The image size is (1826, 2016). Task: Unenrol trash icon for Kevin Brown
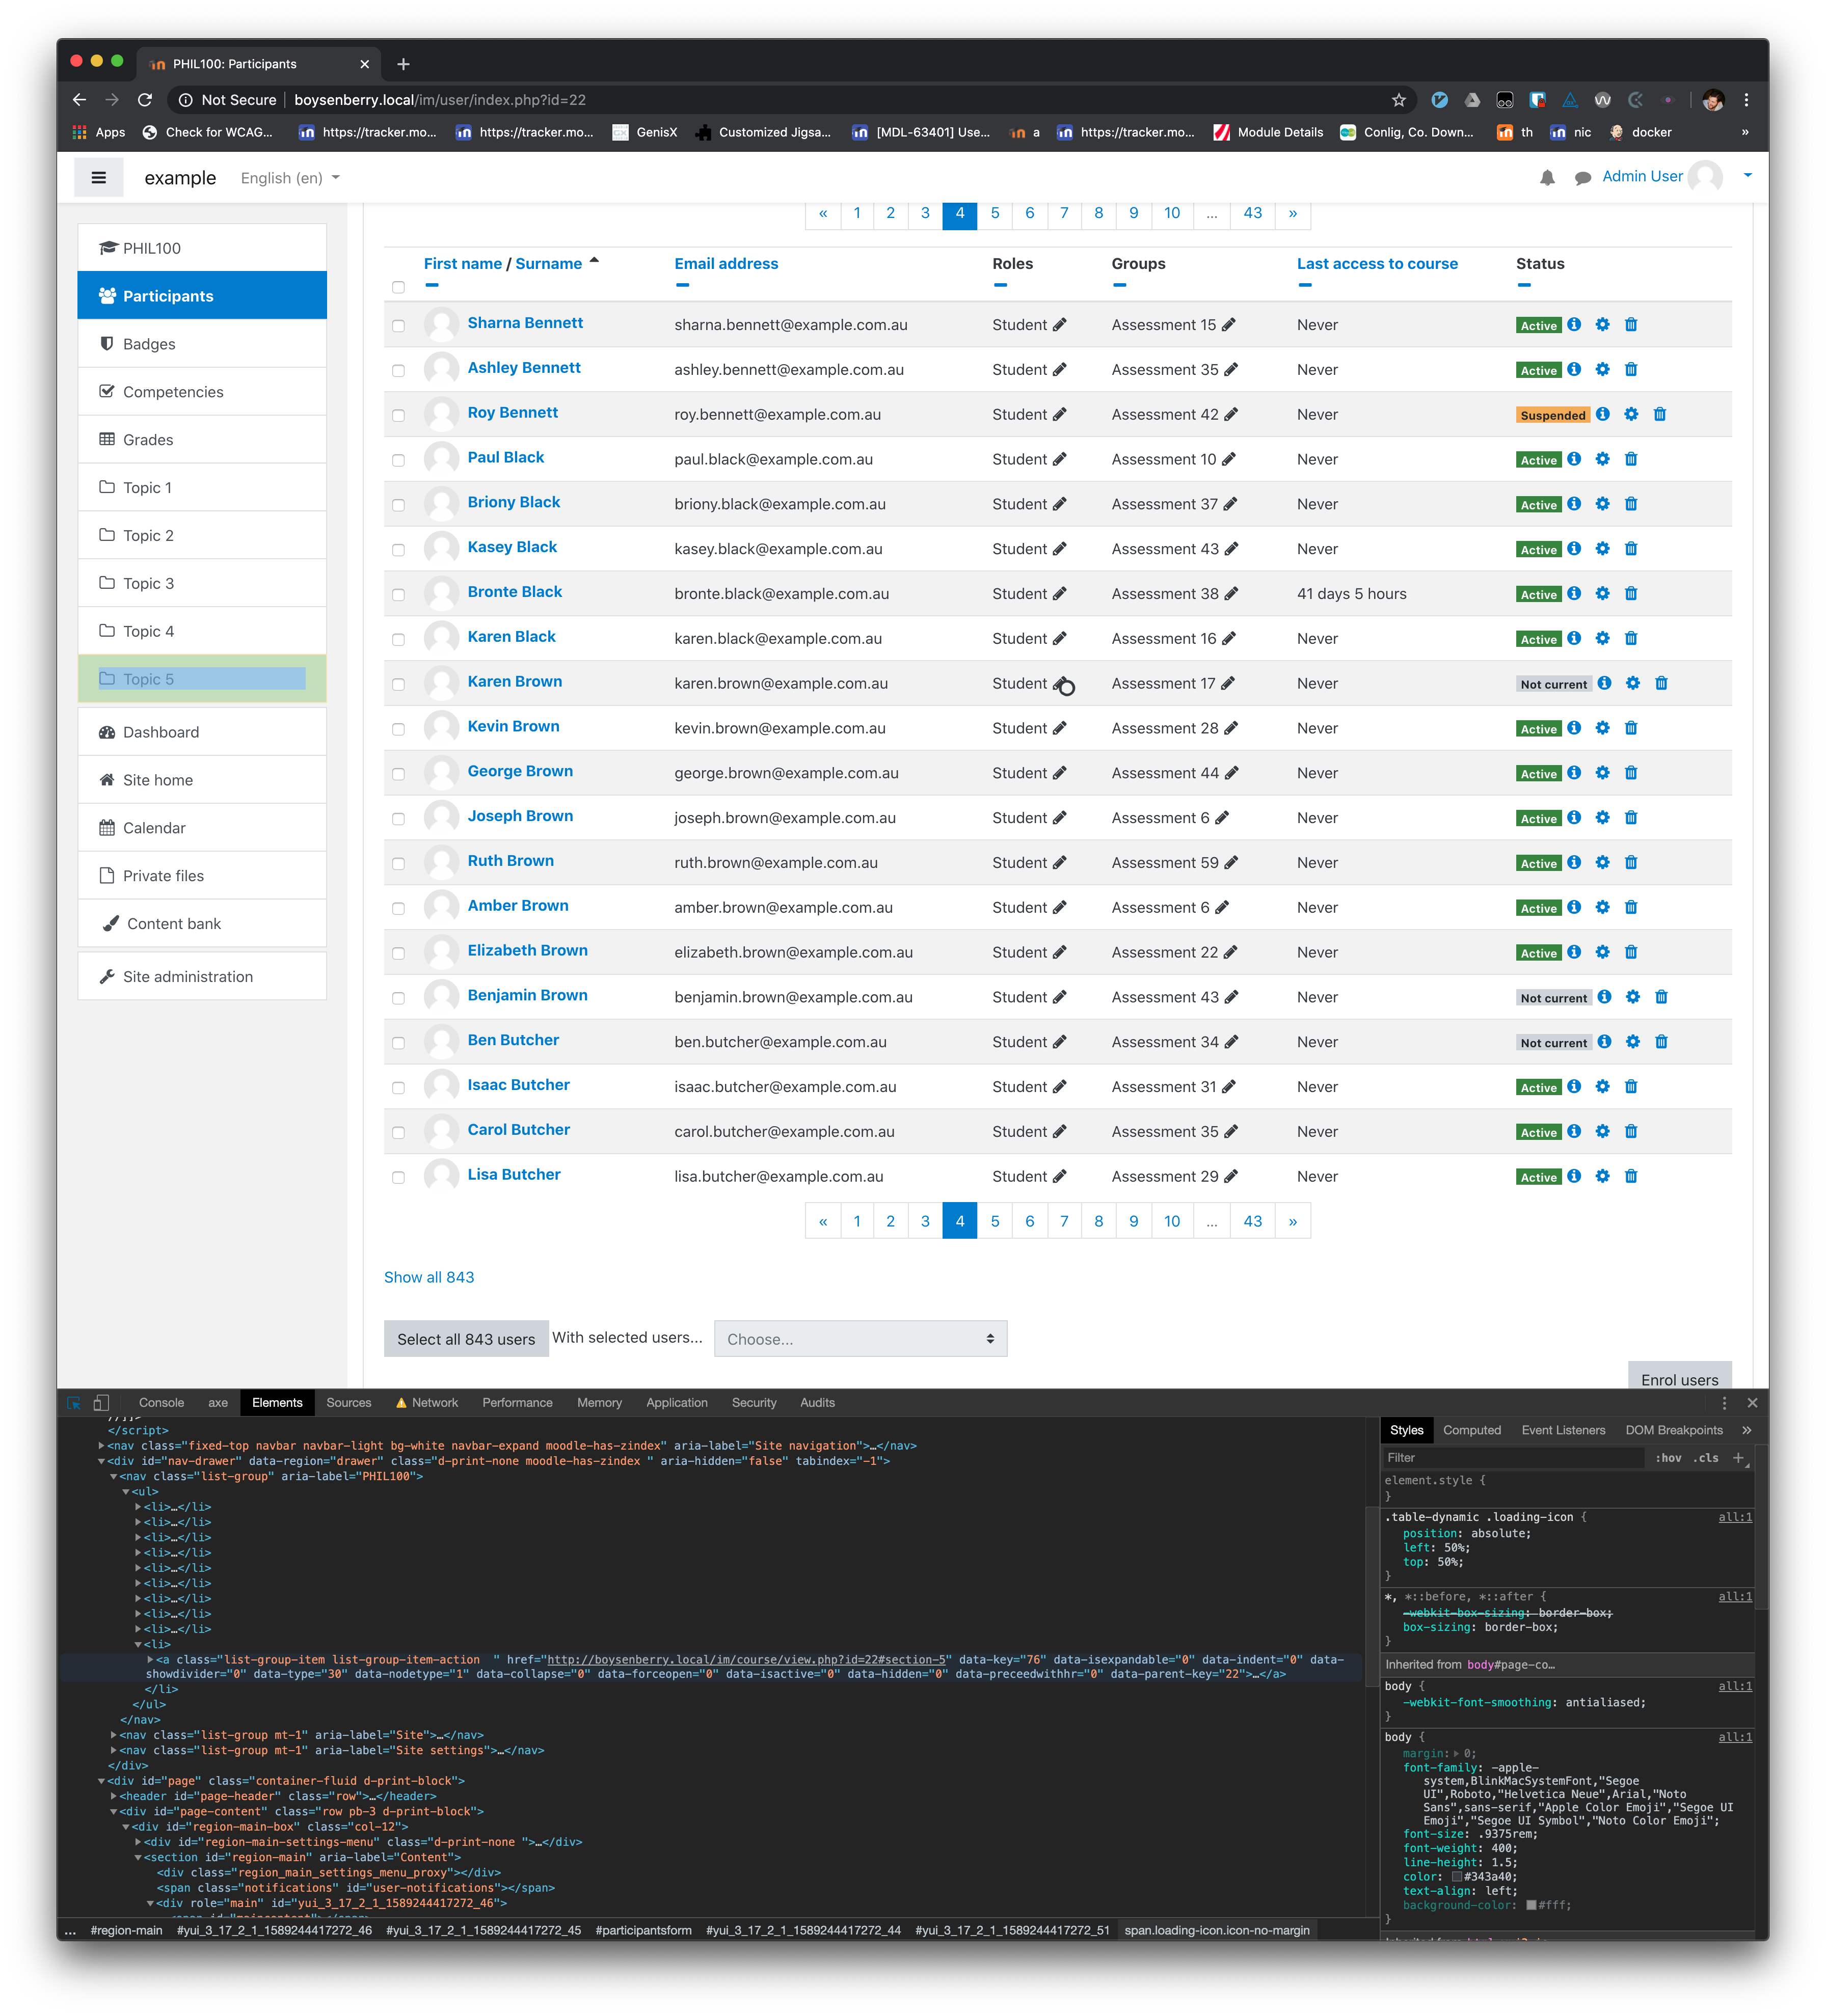pyautogui.click(x=1631, y=728)
